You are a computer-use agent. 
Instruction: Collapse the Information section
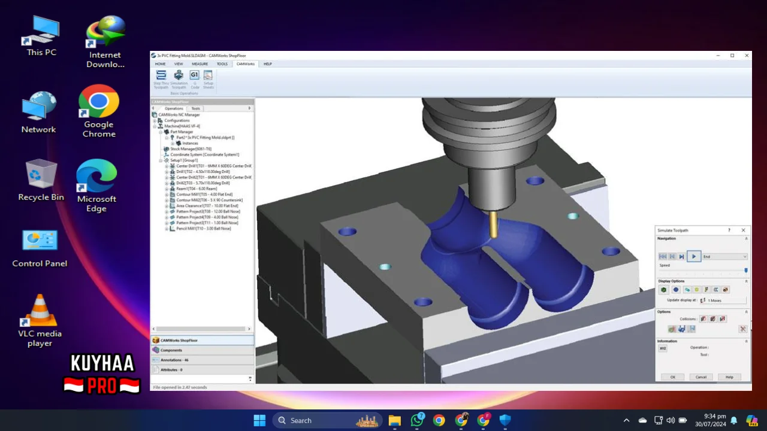pyautogui.click(x=746, y=341)
